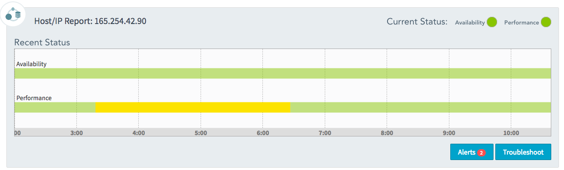The image size is (564, 170).
Task: Click the 4:00 time axis label
Action: pos(139,133)
